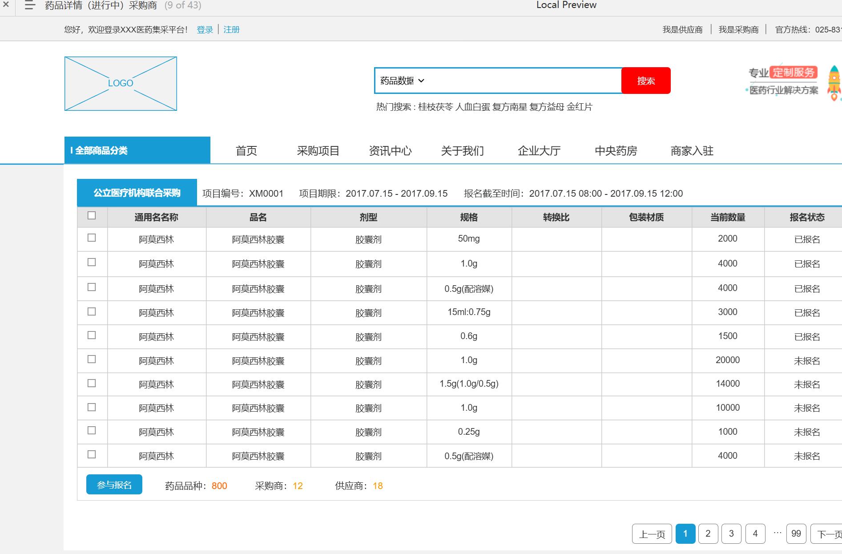Open the hamburger page list menu
This screenshot has height=554, width=842.
click(x=30, y=5)
